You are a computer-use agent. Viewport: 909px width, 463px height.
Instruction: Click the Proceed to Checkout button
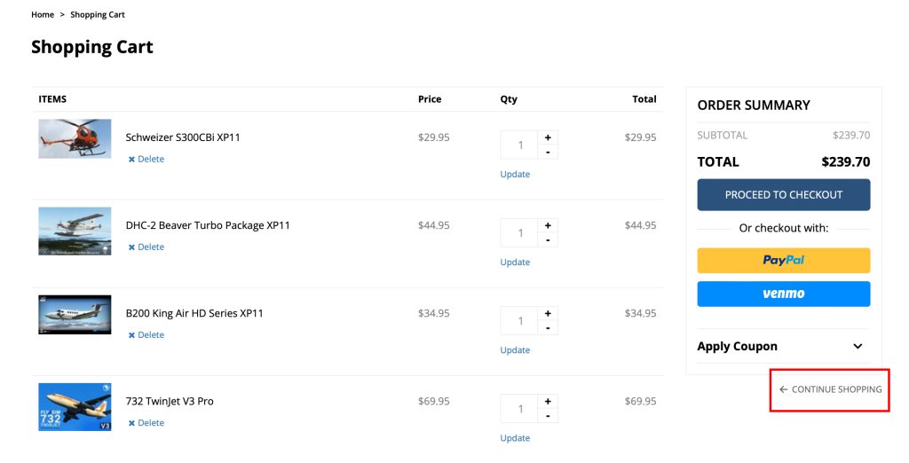pyautogui.click(x=783, y=195)
